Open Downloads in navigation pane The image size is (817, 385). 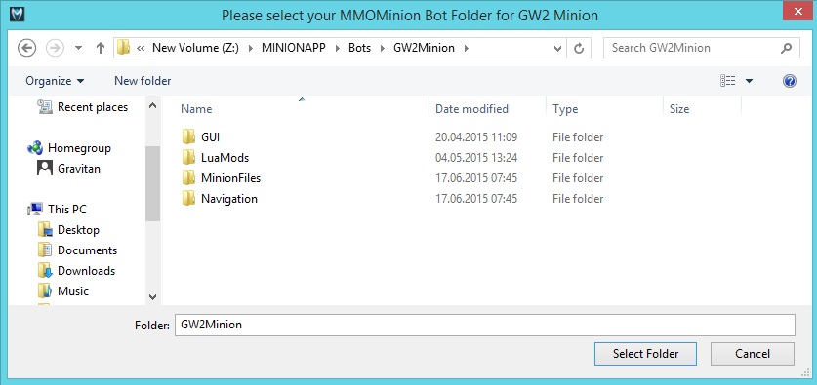coord(86,271)
